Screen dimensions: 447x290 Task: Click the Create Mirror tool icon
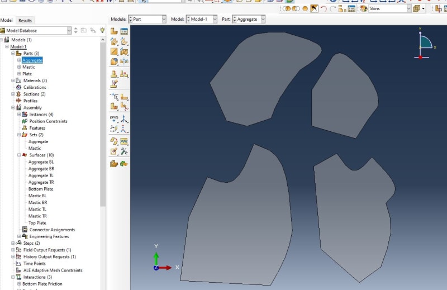124,61
